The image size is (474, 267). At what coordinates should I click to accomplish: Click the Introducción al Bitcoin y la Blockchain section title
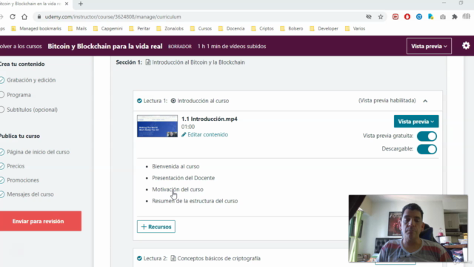coord(198,62)
